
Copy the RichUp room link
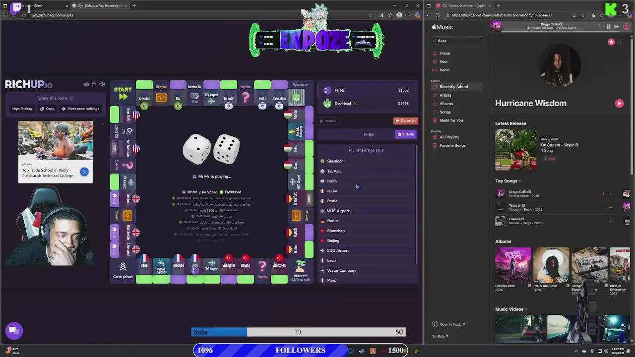(47, 109)
